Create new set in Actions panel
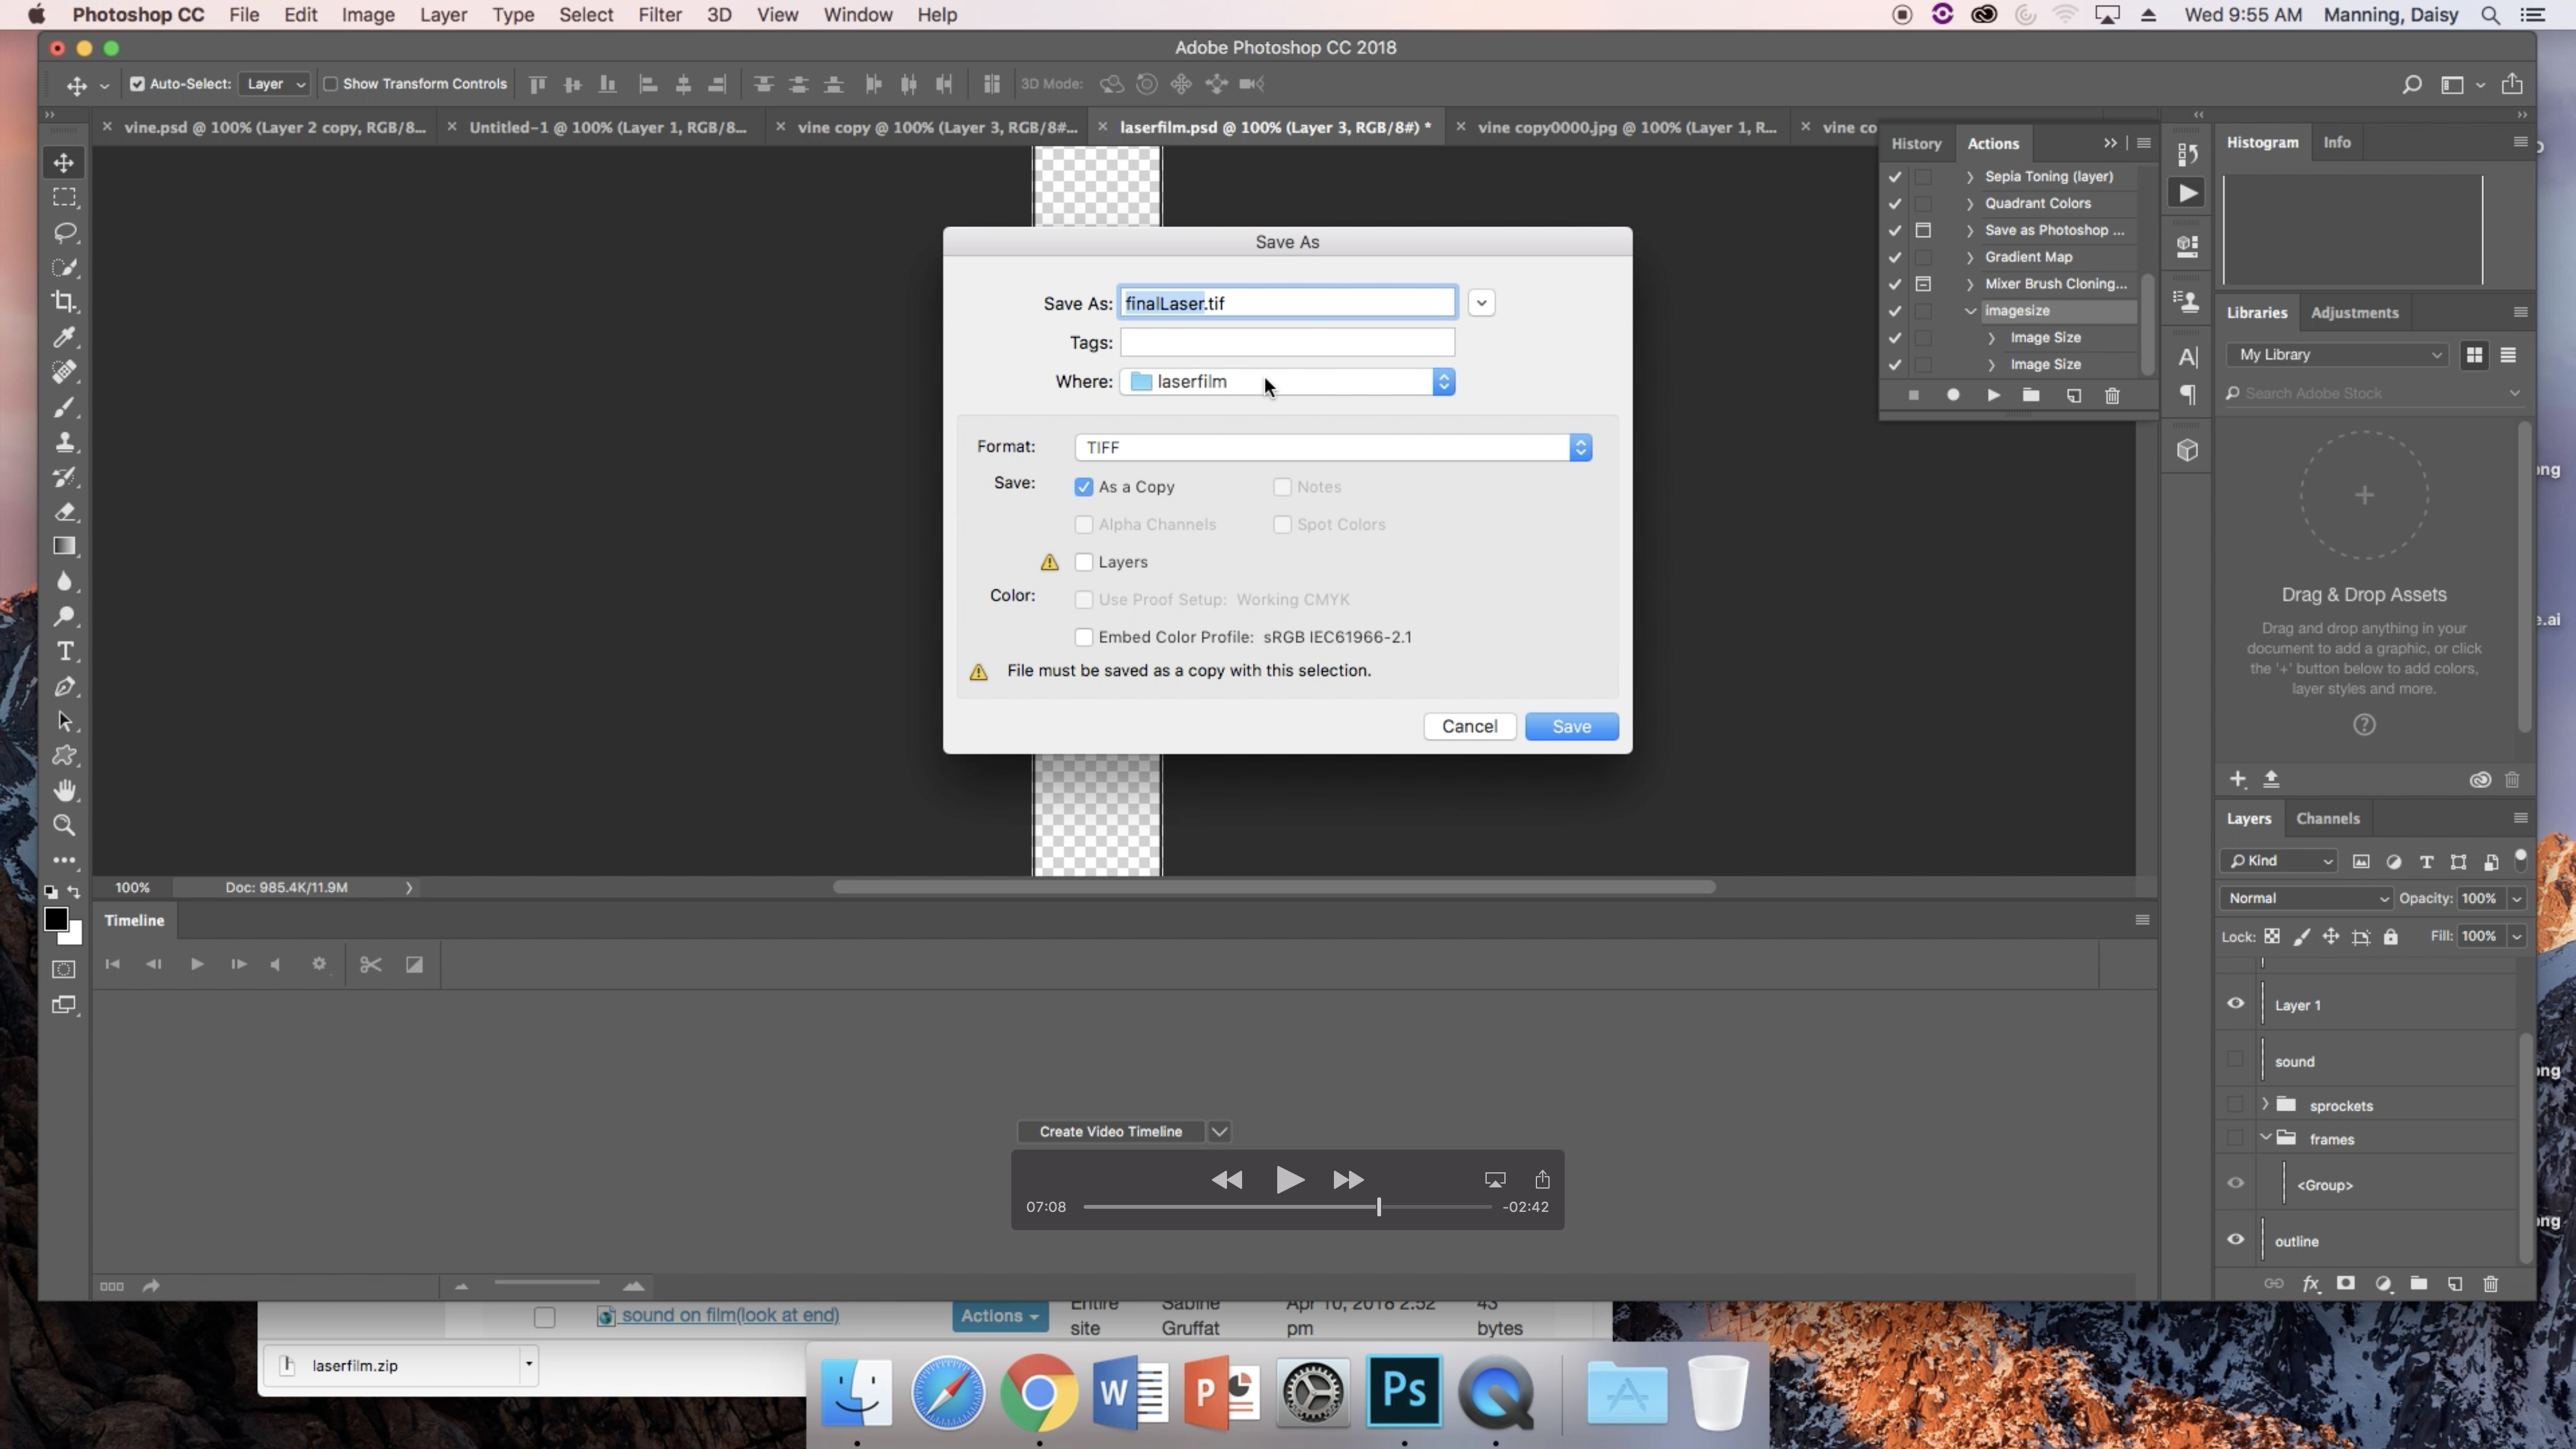The height and width of the screenshot is (1449, 2576). tap(2031, 396)
